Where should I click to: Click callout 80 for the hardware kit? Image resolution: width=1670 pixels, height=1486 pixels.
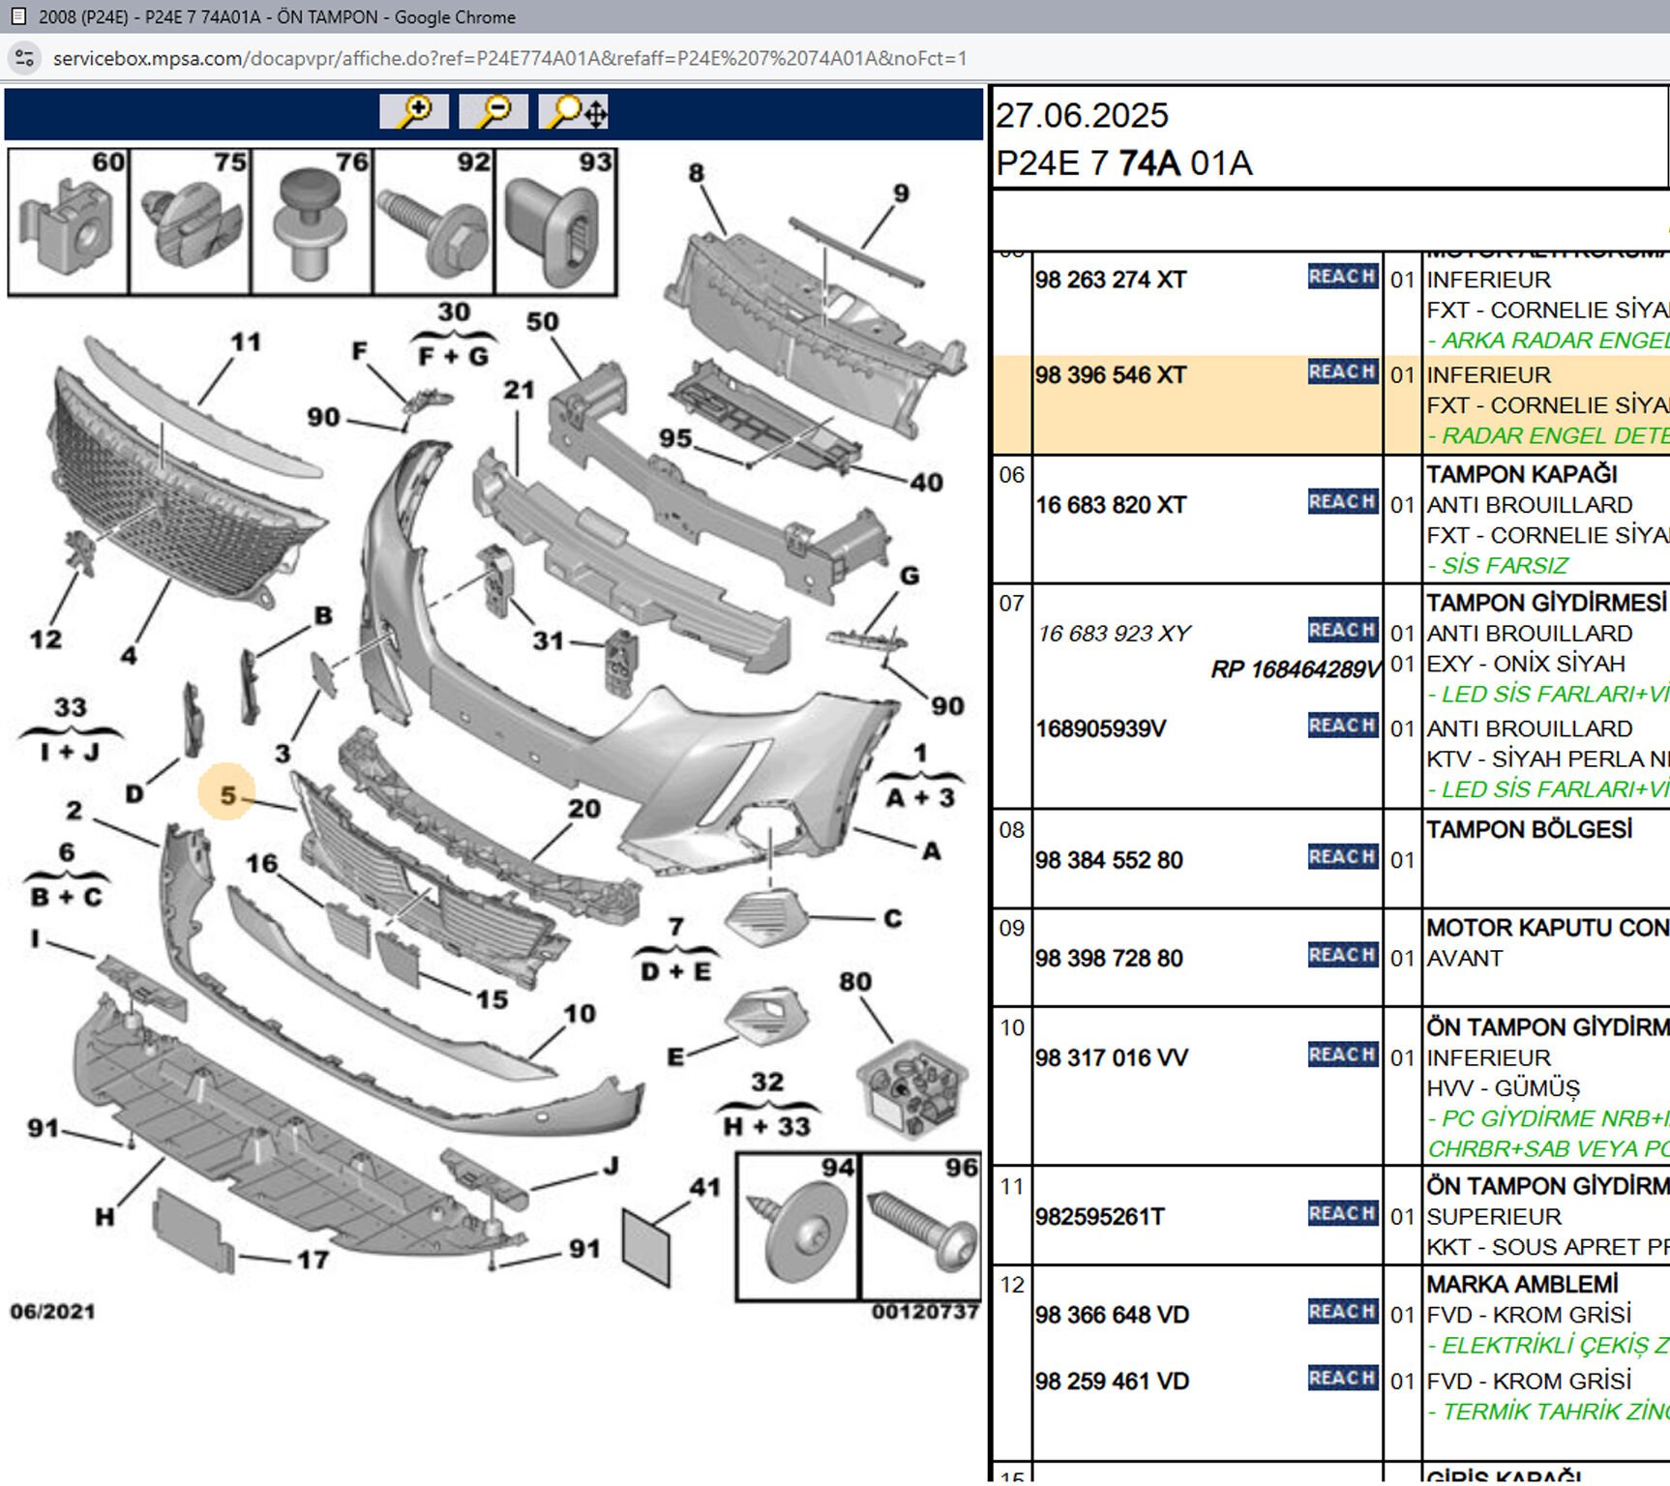pyautogui.click(x=855, y=982)
